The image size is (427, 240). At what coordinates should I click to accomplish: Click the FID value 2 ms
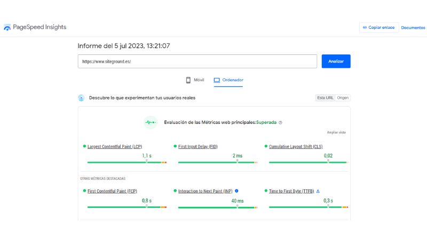(x=237, y=156)
